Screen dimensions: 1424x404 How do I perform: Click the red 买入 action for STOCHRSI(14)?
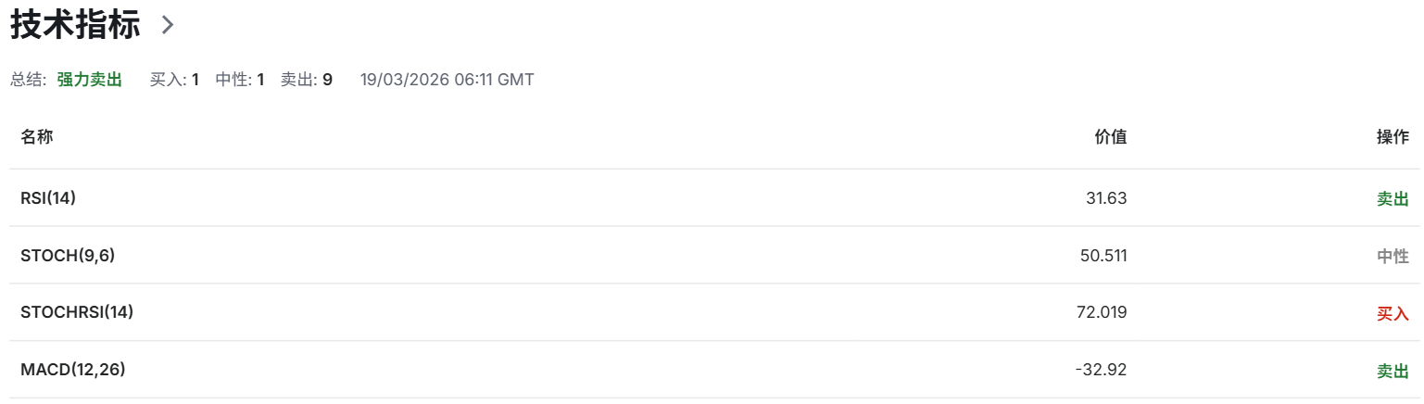(1392, 313)
